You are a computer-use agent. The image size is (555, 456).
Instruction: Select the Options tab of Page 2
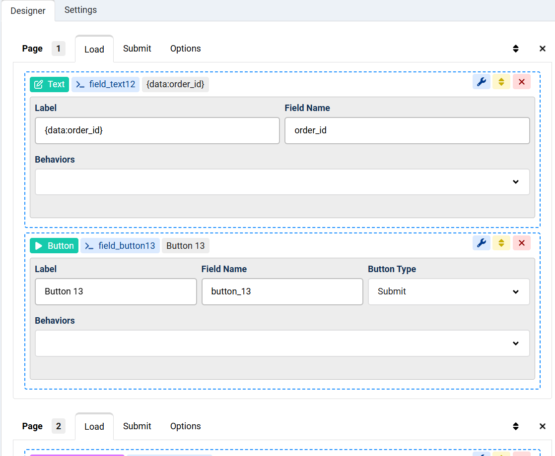185,426
